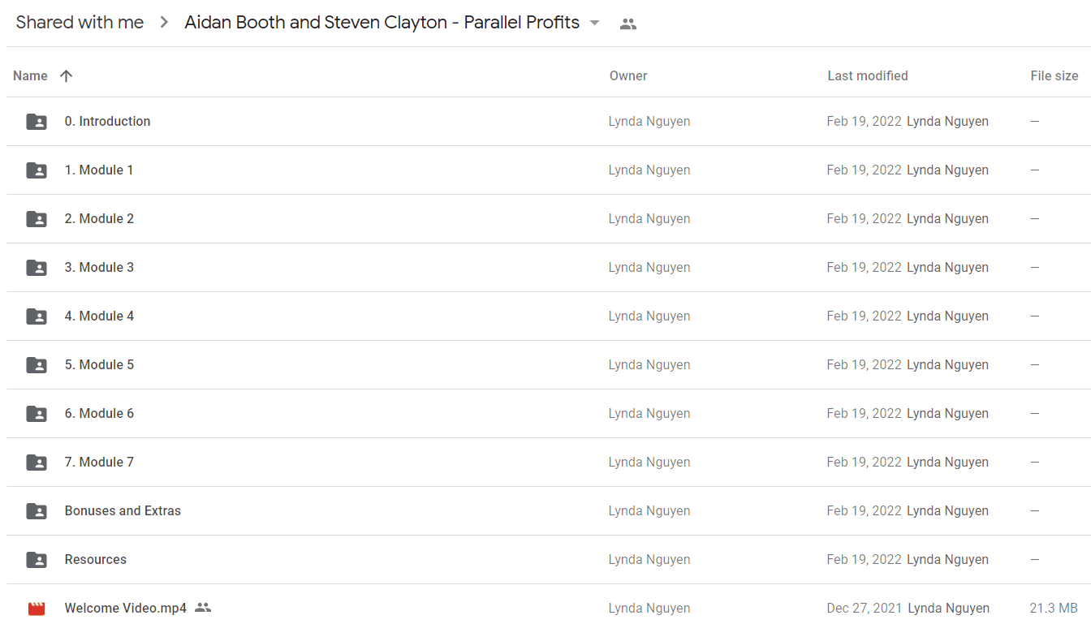The width and height of the screenshot is (1091, 624).
Task: Select the 'Bonuses and Extras' folder name
Action: coord(123,510)
